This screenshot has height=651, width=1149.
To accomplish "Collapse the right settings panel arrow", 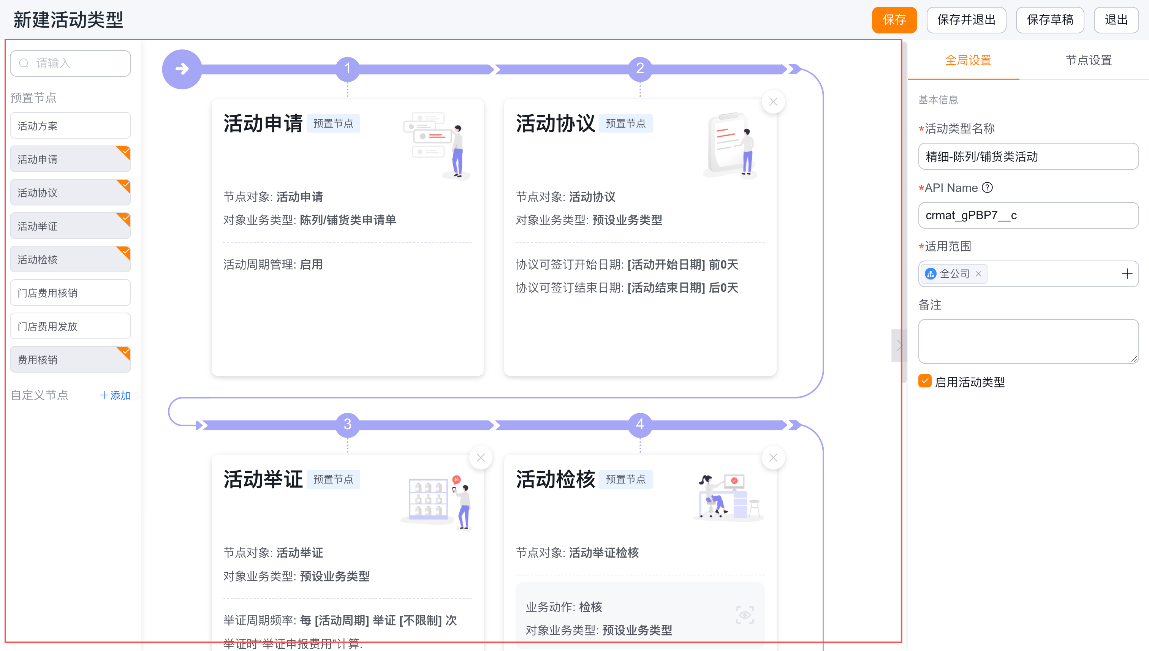I will pyautogui.click(x=899, y=345).
